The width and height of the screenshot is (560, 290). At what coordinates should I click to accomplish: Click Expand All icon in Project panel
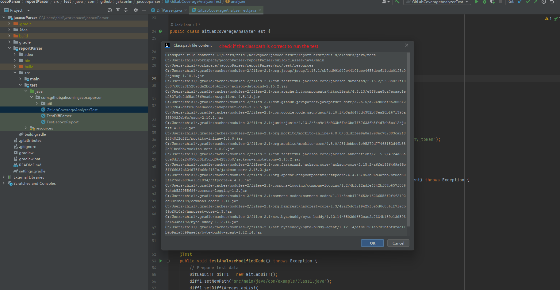point(118,10)
